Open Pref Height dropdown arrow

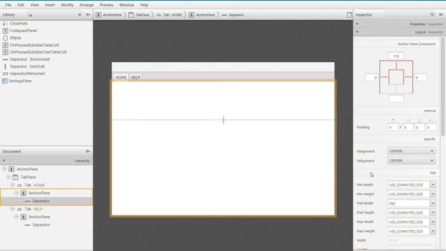(433, 213)
